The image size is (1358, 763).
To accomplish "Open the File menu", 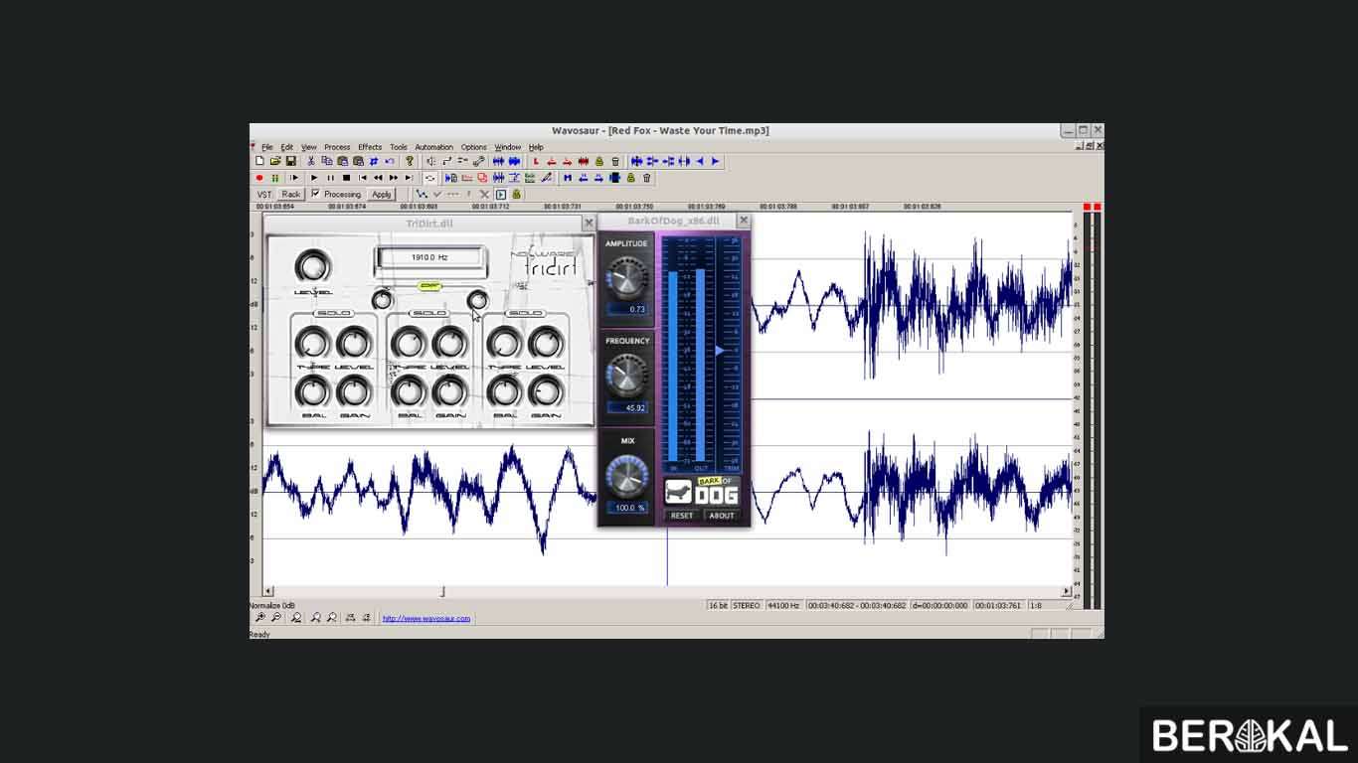I will pyautogui.click(x=267, y=147).
